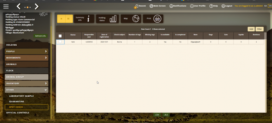Open the ANIMAL GROUP menu item
272x123 pixels.
click(27, 77)
